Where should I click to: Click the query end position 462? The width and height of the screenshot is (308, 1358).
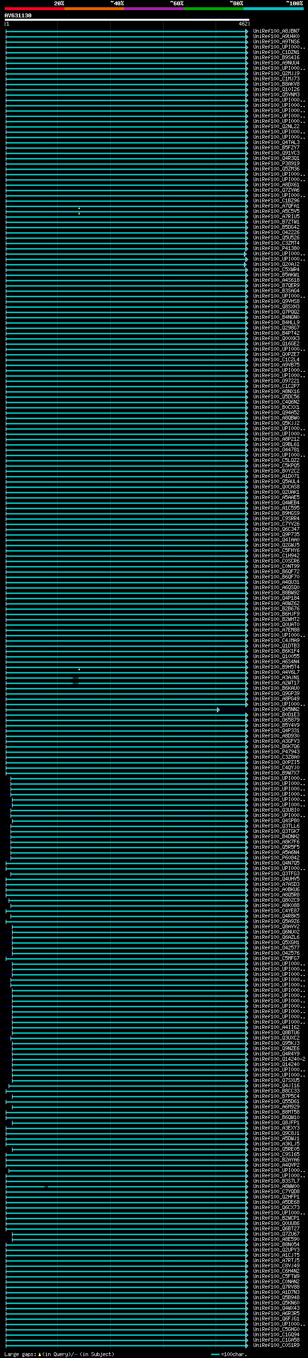(243, 24)
